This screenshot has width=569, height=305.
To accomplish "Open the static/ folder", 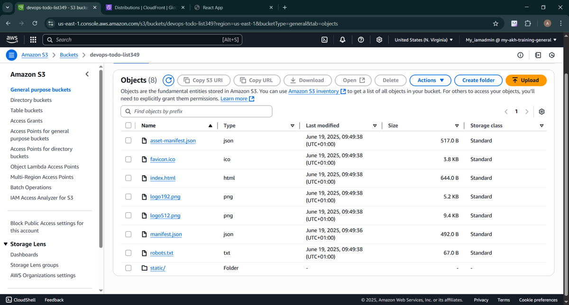I will click(x=157, y=268).
